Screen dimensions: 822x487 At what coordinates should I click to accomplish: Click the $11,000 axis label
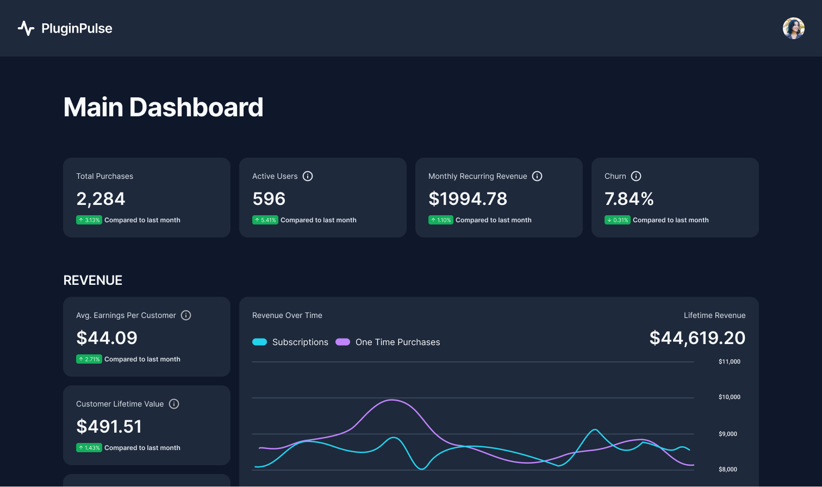[x=730, y=361]
